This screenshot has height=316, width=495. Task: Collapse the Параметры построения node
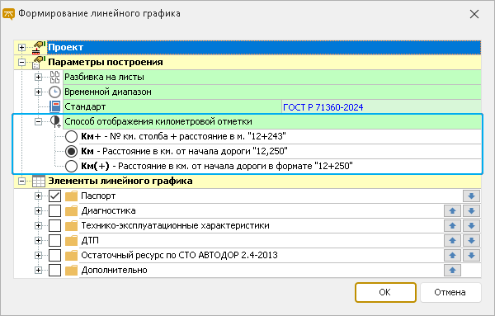click(21, 63)
